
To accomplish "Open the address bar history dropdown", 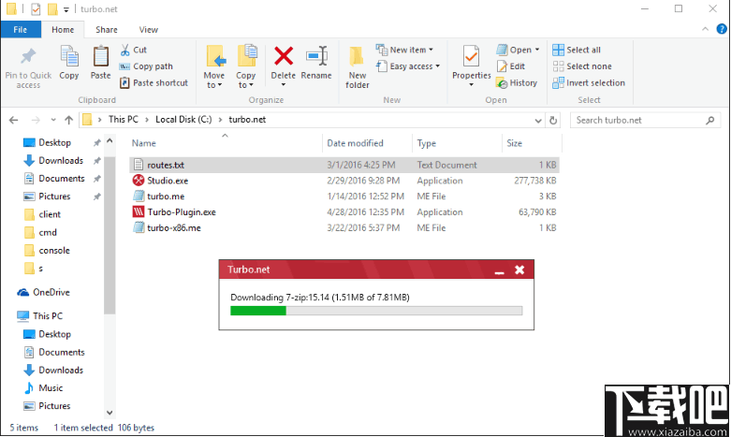I will point(538,121).
